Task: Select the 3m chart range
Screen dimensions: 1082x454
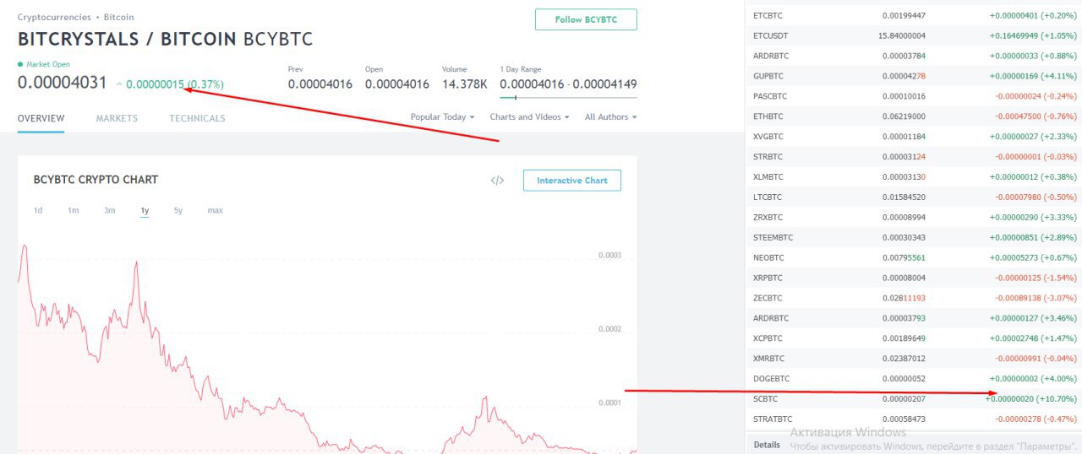Action: click(109, 210)
